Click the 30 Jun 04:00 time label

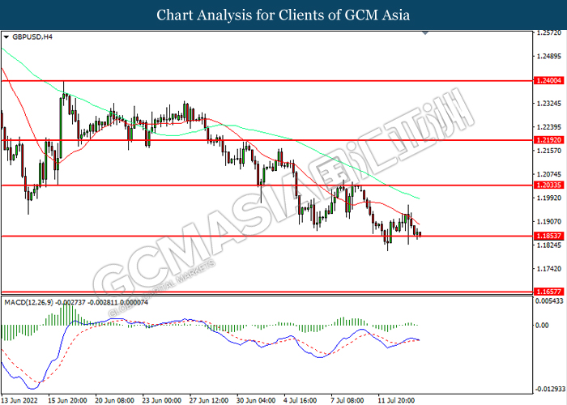256,400
